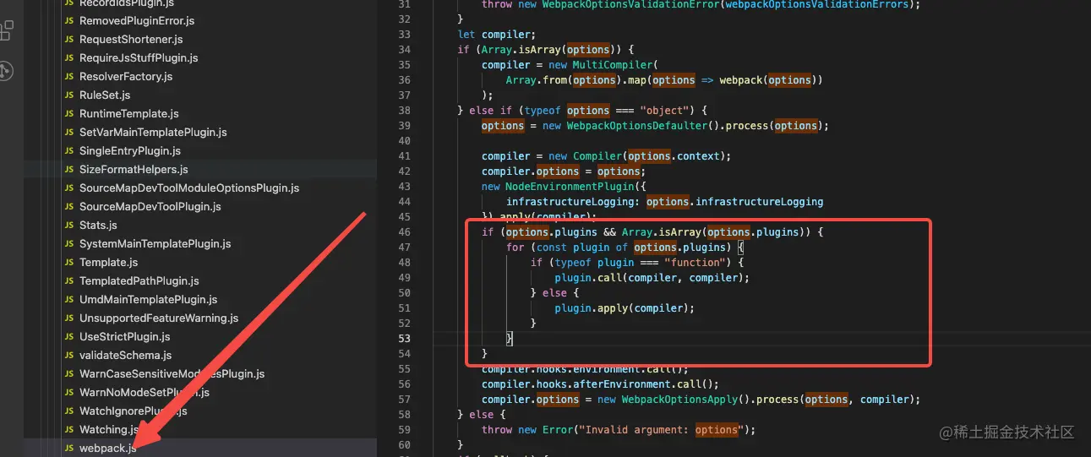Screen dimensions: 1091x457
Task: Click the JS icon beside Template.js
Action: pyautogui.click(x=69, y=263)
